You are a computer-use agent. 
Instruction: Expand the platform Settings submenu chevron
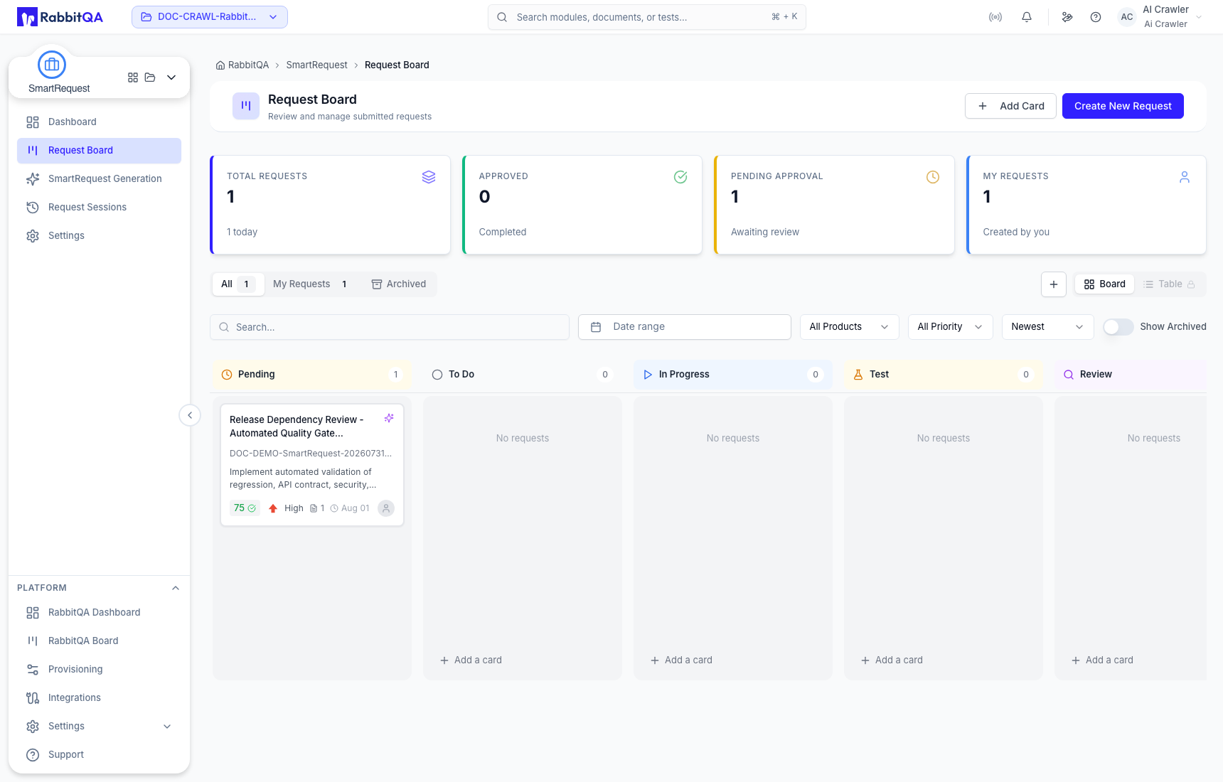click(167, 727)
